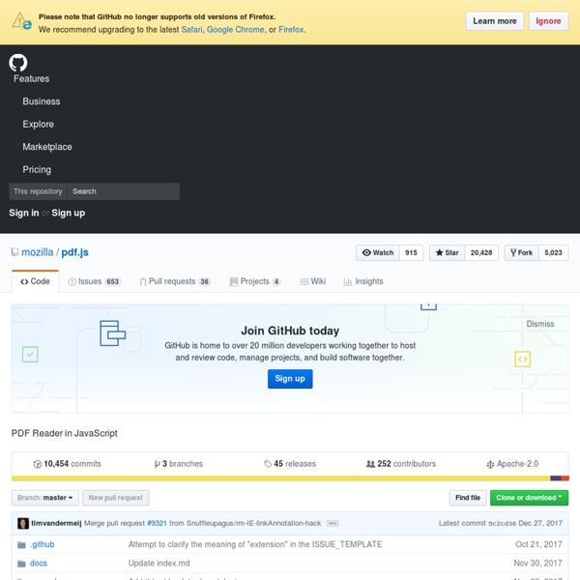
Task: Click the yellow language bar segment
Action: [x=281, y=478]
